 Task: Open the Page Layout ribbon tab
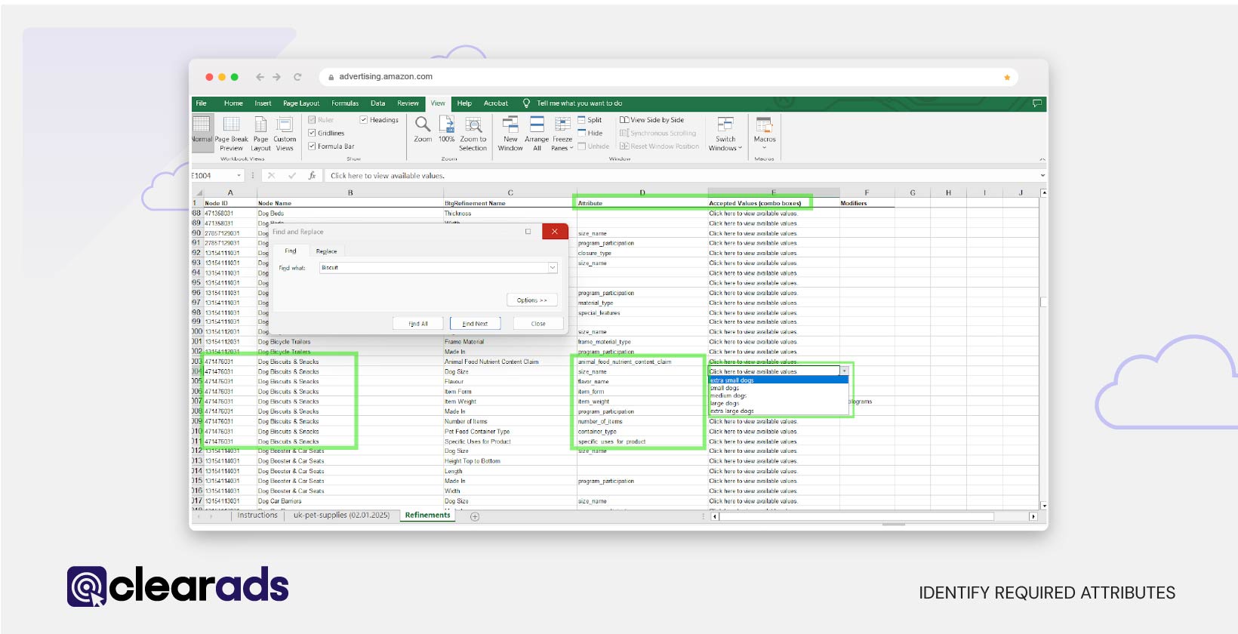pyautogui.click(x=301, y=103)
